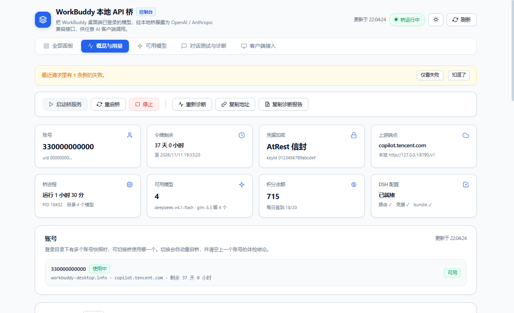514x313 pixels.
Task: Click the account number 330000000000 on the 账号 card
Action: click(x=68, y=147)
